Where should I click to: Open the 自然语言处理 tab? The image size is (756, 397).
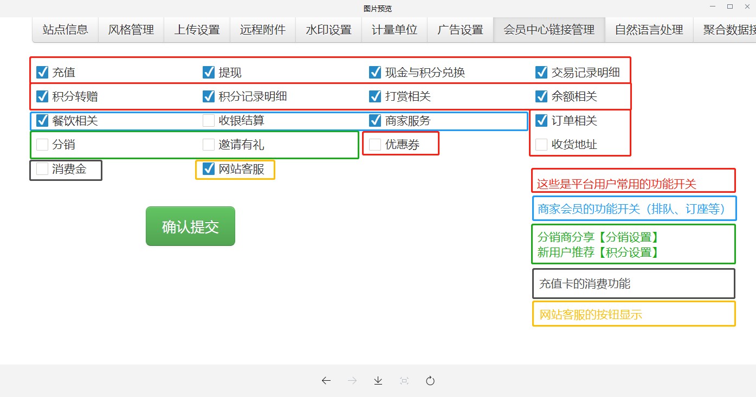tap(649, 30)
